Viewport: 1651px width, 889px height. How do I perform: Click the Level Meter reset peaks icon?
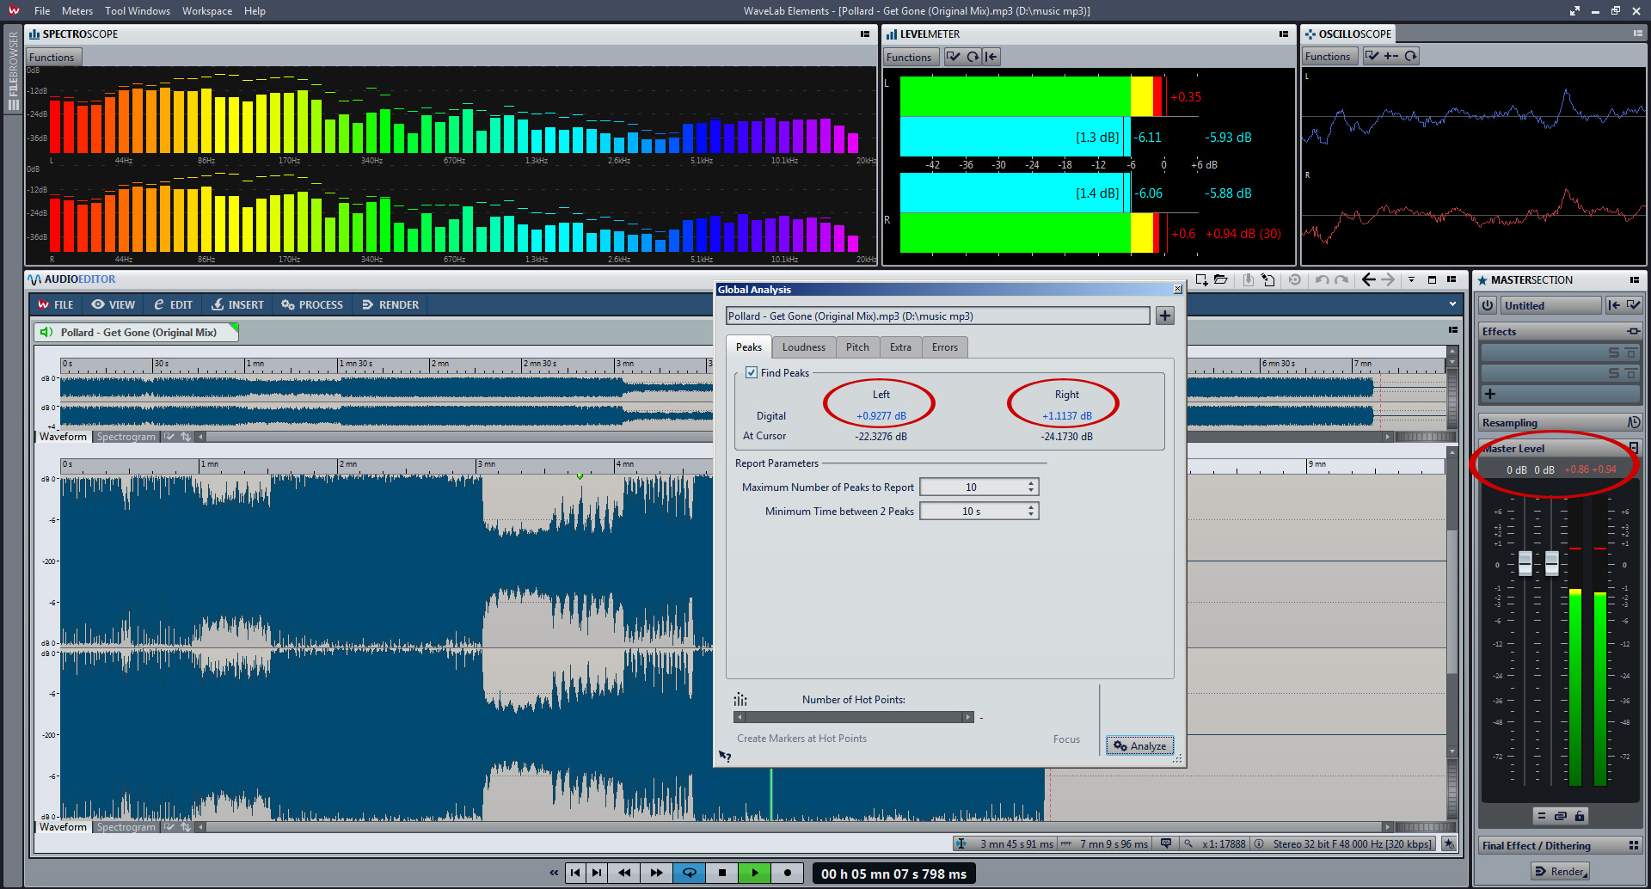coord(973,57)
